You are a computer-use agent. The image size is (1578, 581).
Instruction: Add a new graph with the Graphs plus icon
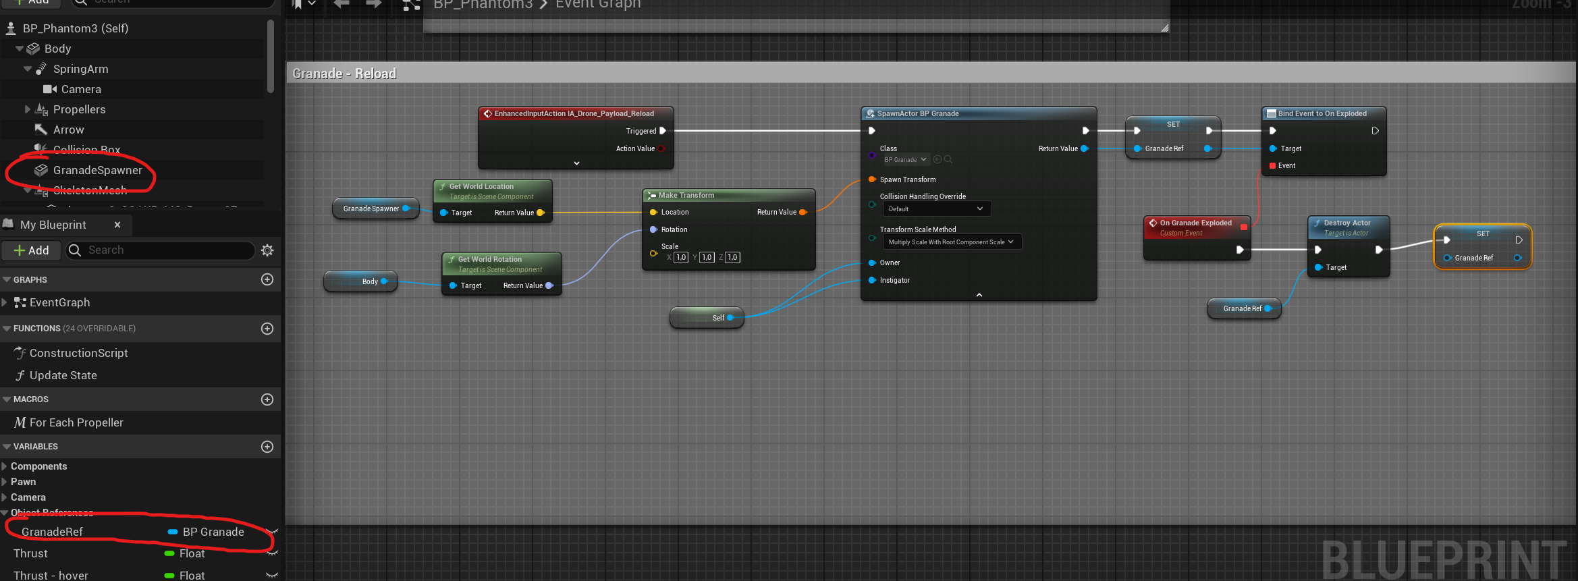coord(267,279)
